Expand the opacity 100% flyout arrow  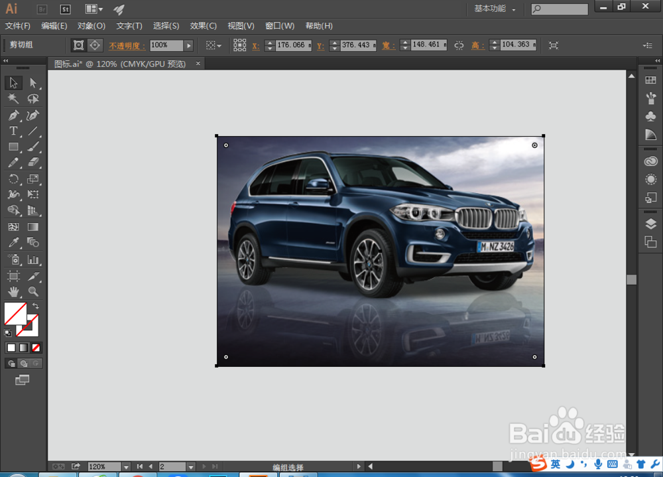coord(189,45)
